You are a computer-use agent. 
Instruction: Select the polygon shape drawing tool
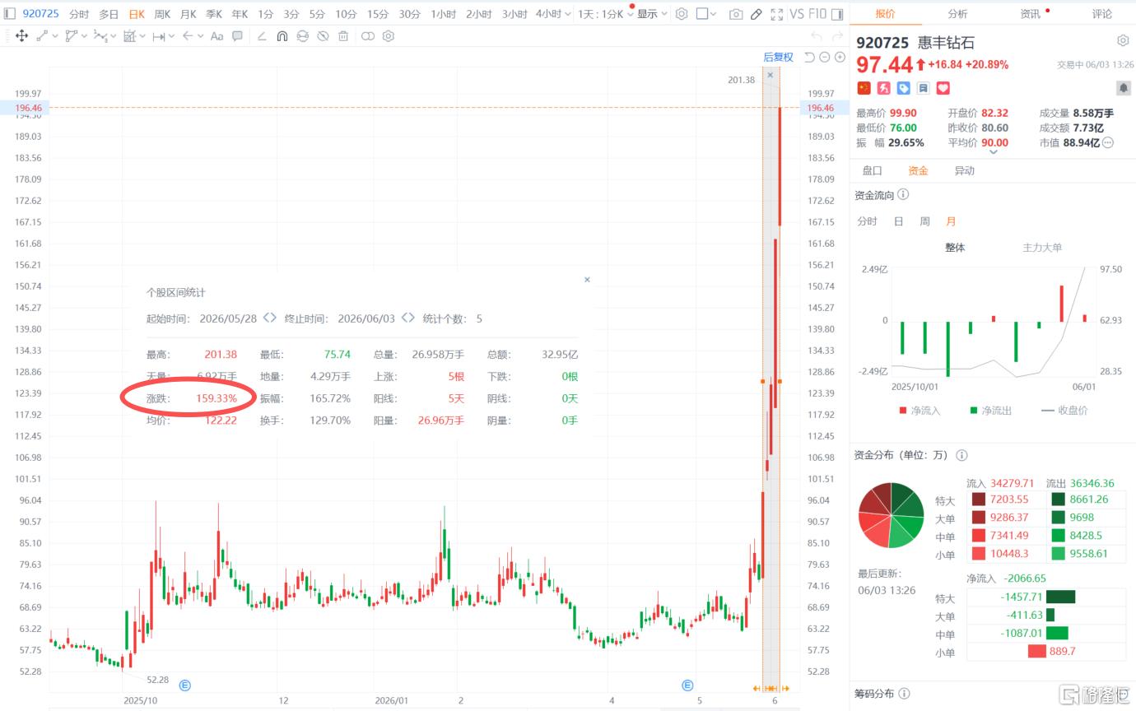(72, 36)
